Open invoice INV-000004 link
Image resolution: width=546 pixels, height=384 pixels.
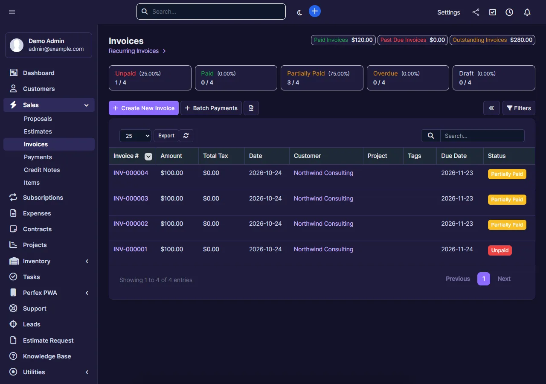[x=131, y=173]
